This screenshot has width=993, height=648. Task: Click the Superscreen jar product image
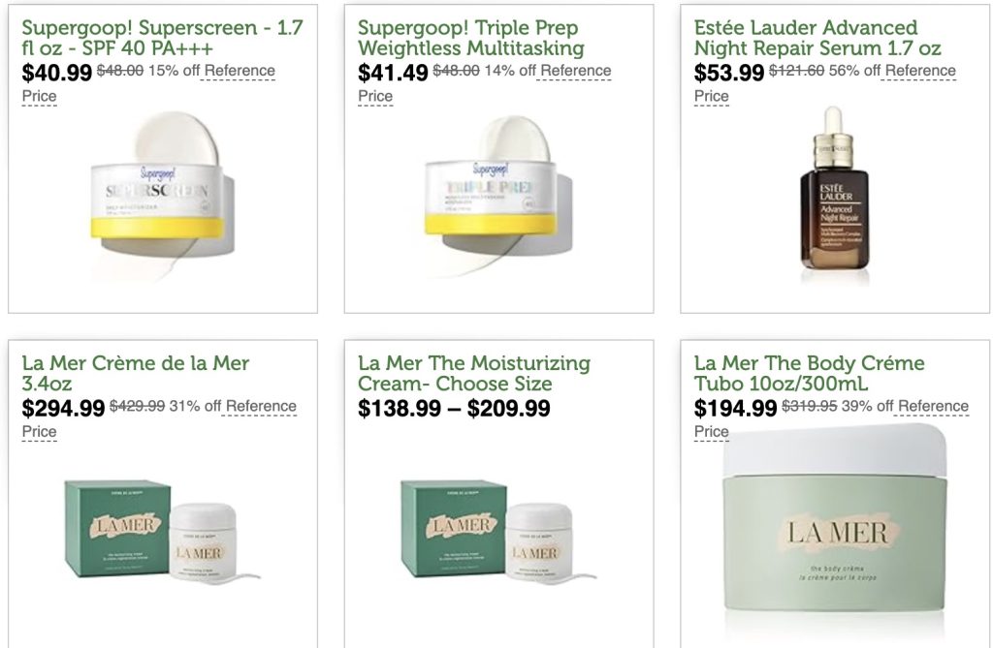[x=163, y=195]
